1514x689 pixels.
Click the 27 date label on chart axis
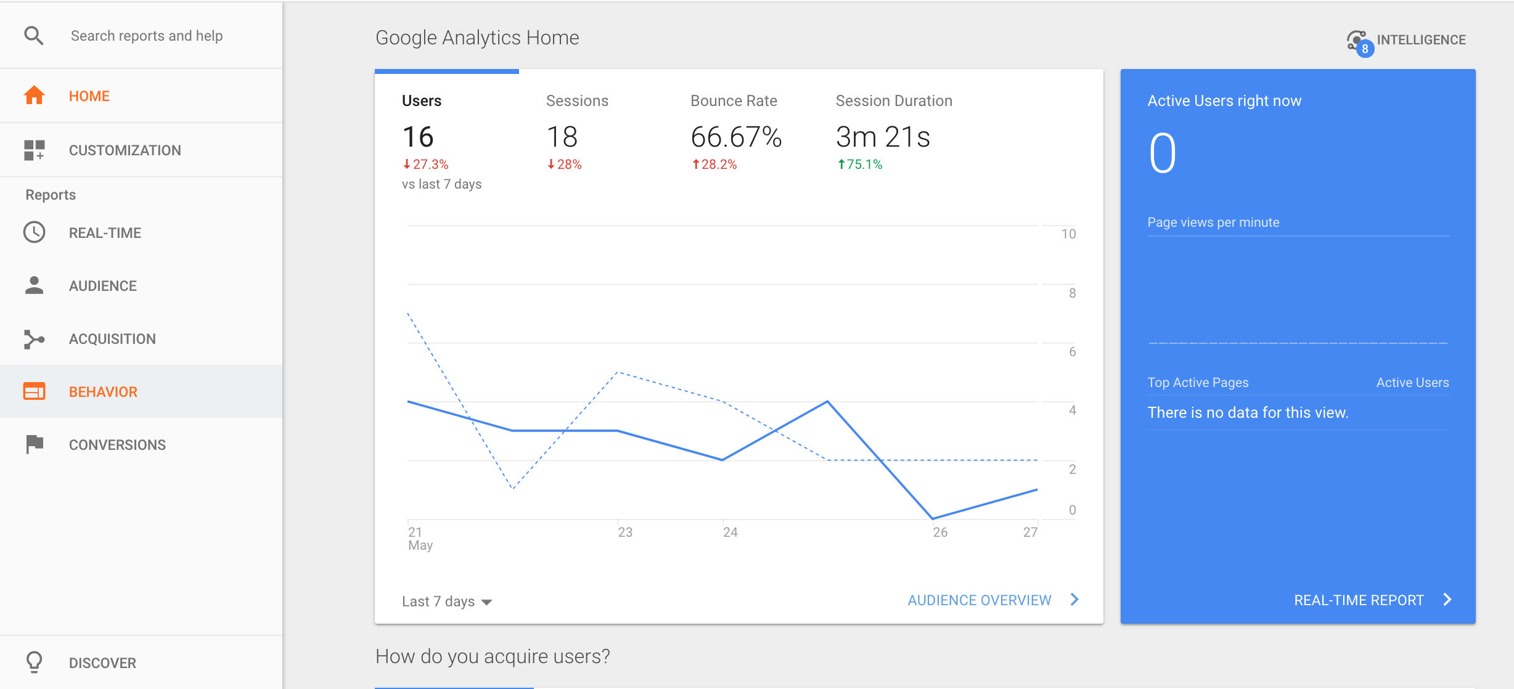(1030, 532)
